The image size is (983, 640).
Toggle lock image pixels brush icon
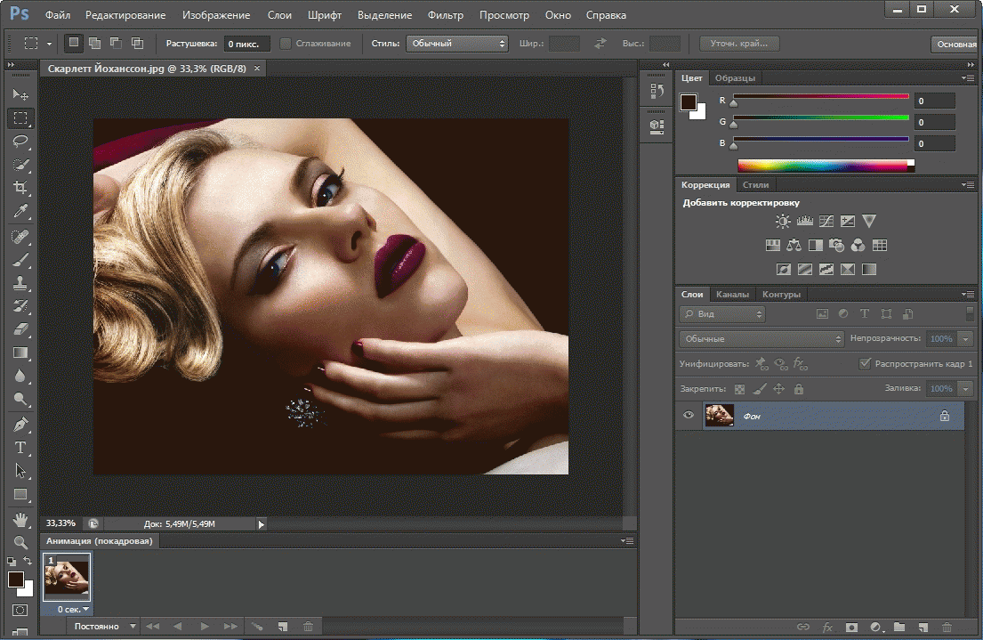coord(759,389)
